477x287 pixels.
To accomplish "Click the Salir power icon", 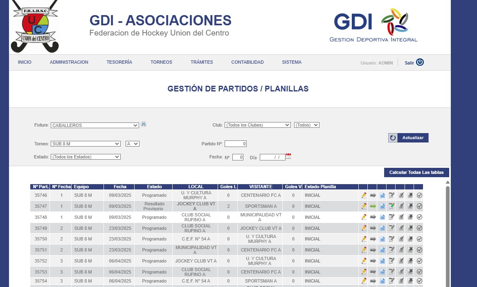I will click(x=420, y=62).
